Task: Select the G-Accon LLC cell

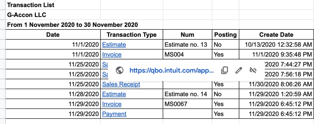Action: click(x=53, y=15)
